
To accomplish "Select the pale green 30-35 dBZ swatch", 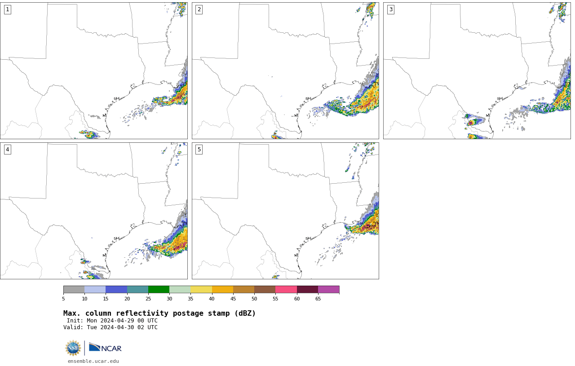I will 180,289.
